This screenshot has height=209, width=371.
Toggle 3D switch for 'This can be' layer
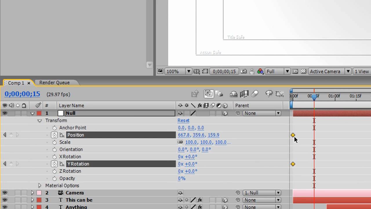click(225, 200)
